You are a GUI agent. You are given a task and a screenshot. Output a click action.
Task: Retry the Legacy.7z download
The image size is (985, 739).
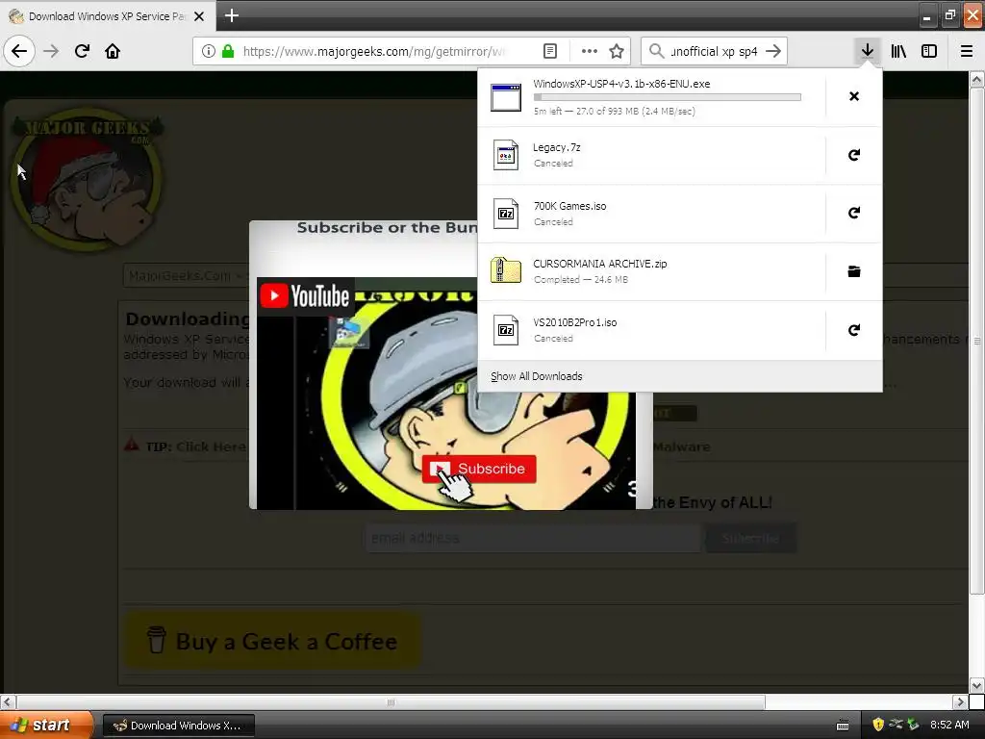point(854,155)
